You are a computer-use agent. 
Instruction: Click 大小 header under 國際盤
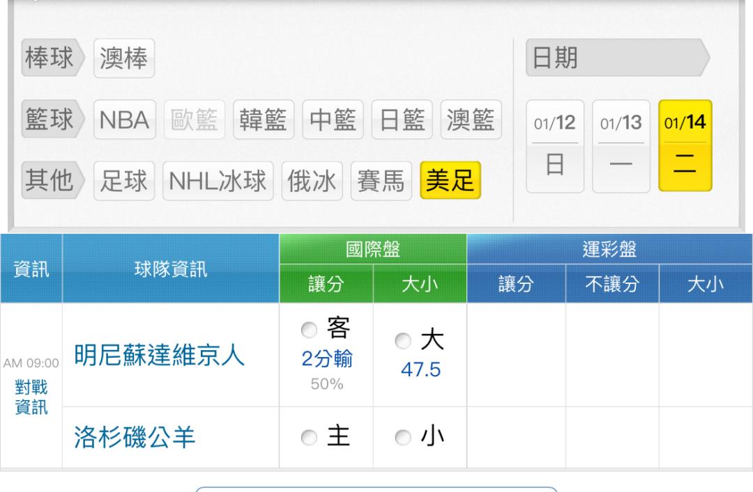pyautogui.click(x=420, y=284)
